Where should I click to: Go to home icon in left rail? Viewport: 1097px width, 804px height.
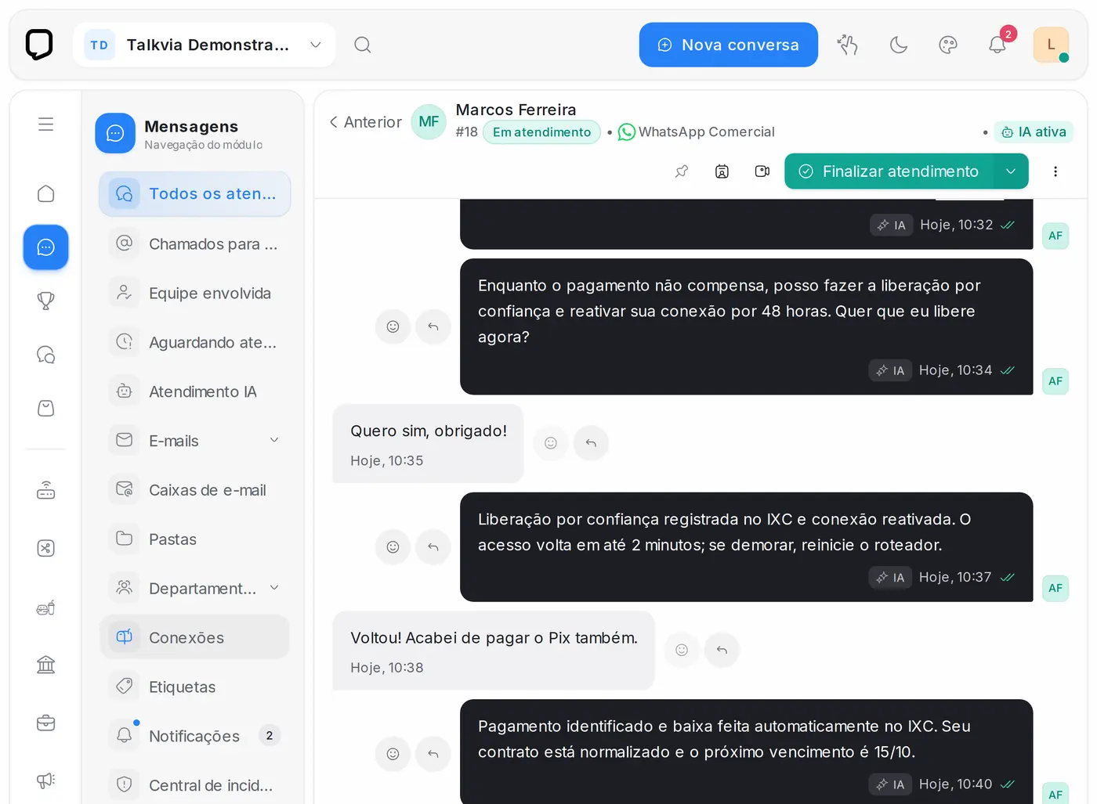(x=46, y=193)
